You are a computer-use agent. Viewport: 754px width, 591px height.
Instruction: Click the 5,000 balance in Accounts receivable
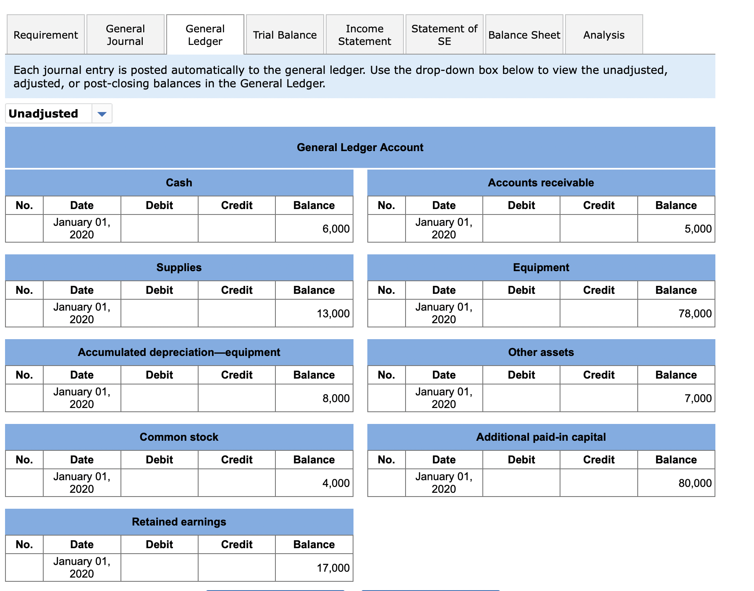676,229
